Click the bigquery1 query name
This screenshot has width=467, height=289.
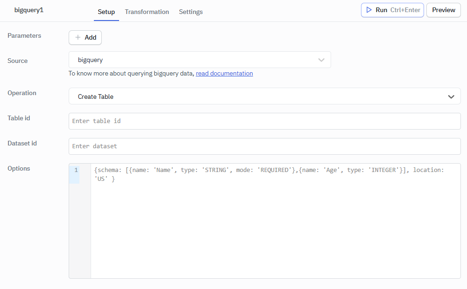point(29,10)
